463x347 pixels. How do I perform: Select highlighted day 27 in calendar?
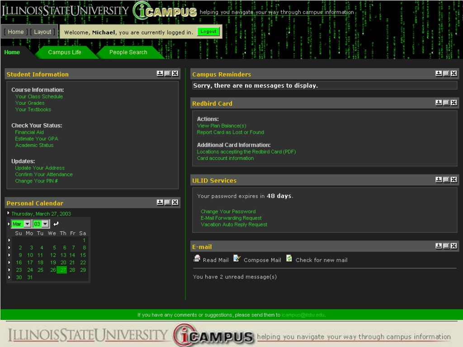point(62,270)
